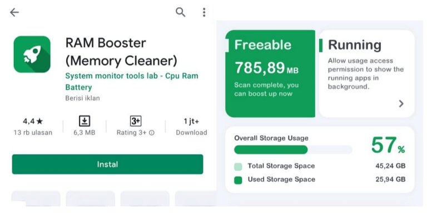Screen dimensions: 427x214
Task: Click the Total Storage Space light green swatch
Action: [238, 166]
